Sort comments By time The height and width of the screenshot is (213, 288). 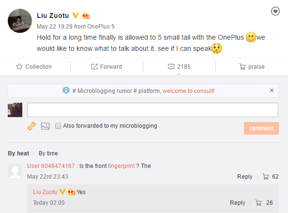pyautogui.click(x=48, y=153)
